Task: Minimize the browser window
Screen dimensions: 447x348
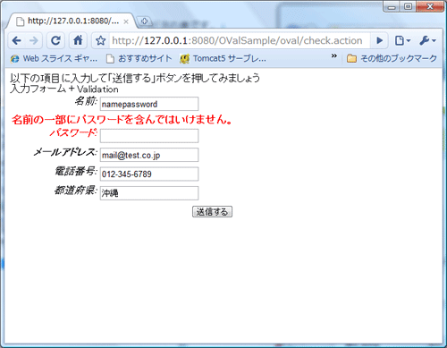Action: pyautogui.click(x=392, y=6)
